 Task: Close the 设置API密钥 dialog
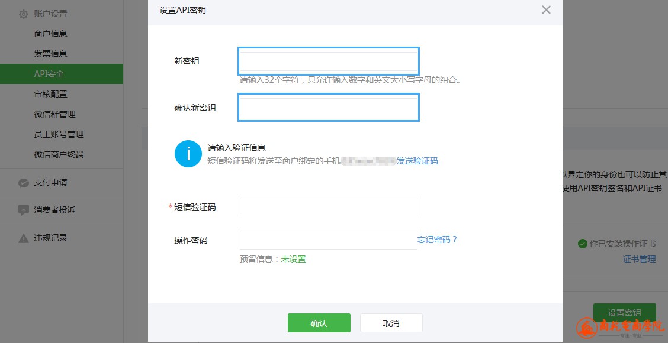tap(546, 10)
